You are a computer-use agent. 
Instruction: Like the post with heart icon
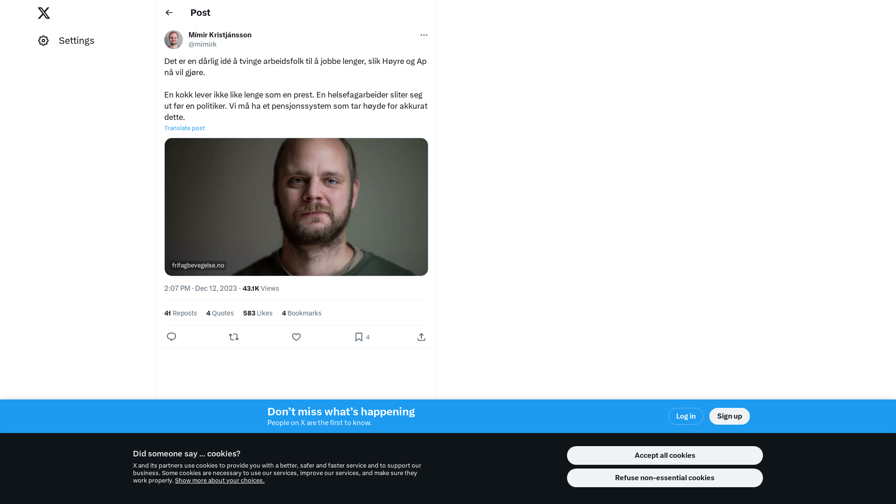(x=296, y=337)
